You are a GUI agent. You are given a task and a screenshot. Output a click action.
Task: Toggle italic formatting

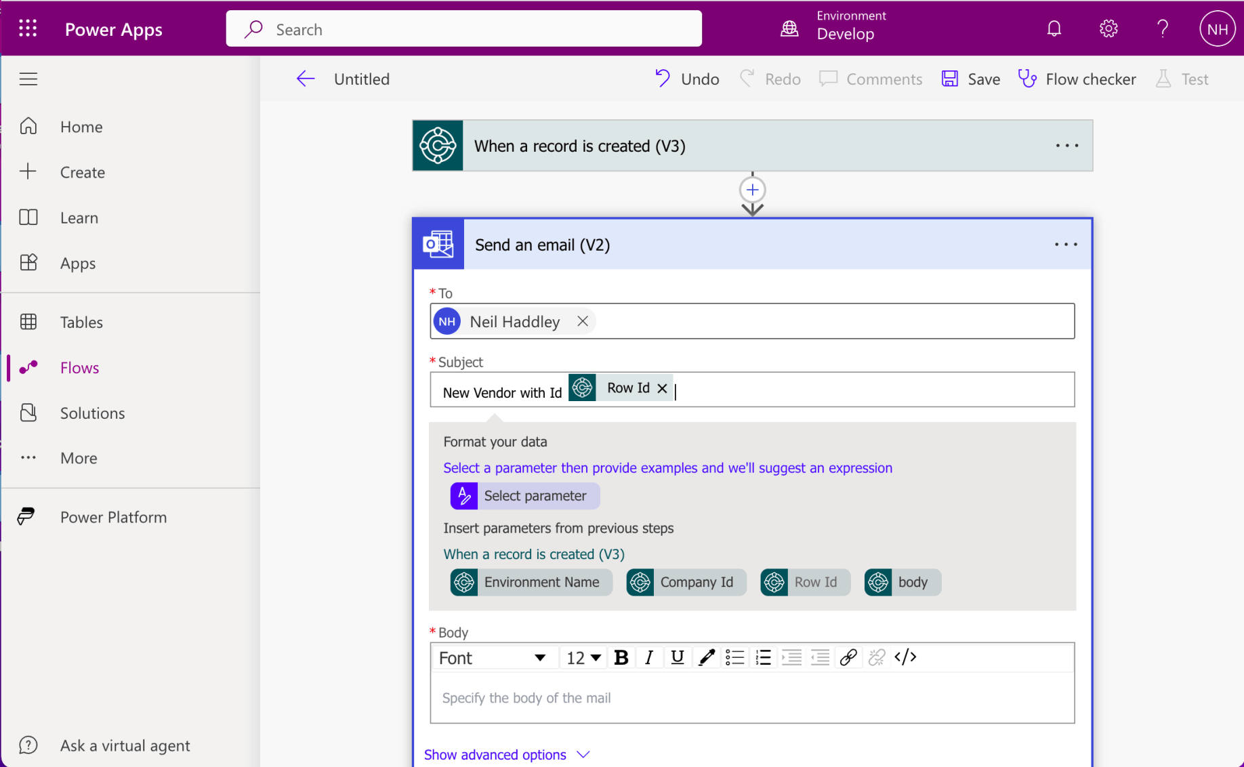[649, 658]
